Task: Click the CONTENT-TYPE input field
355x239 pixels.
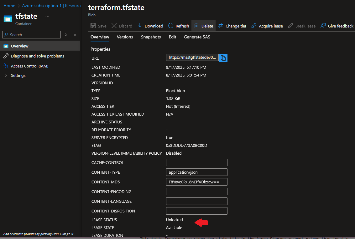Action: tap(196, 172)
